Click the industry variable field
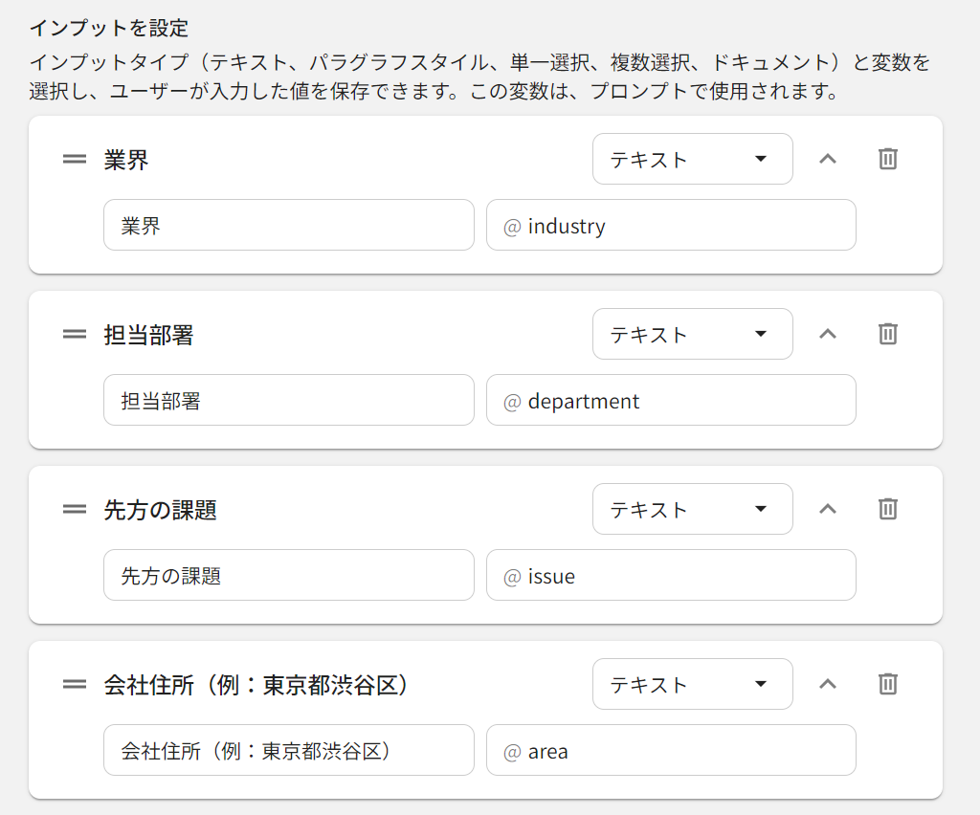Image resolution: width=980 pixels, height=815 pixels. pyautogui.click(x=671, y=225)
